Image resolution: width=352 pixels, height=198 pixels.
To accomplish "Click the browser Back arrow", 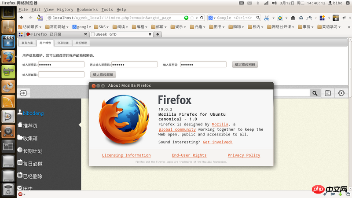I will point(22,18).
